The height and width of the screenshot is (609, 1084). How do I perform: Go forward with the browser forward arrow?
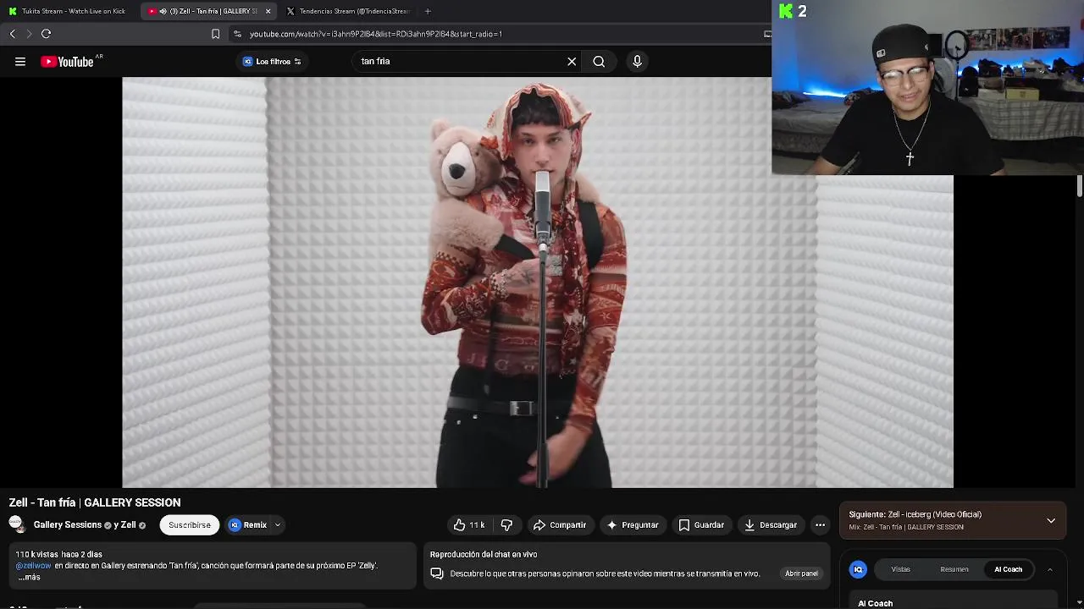pos(29,34)
